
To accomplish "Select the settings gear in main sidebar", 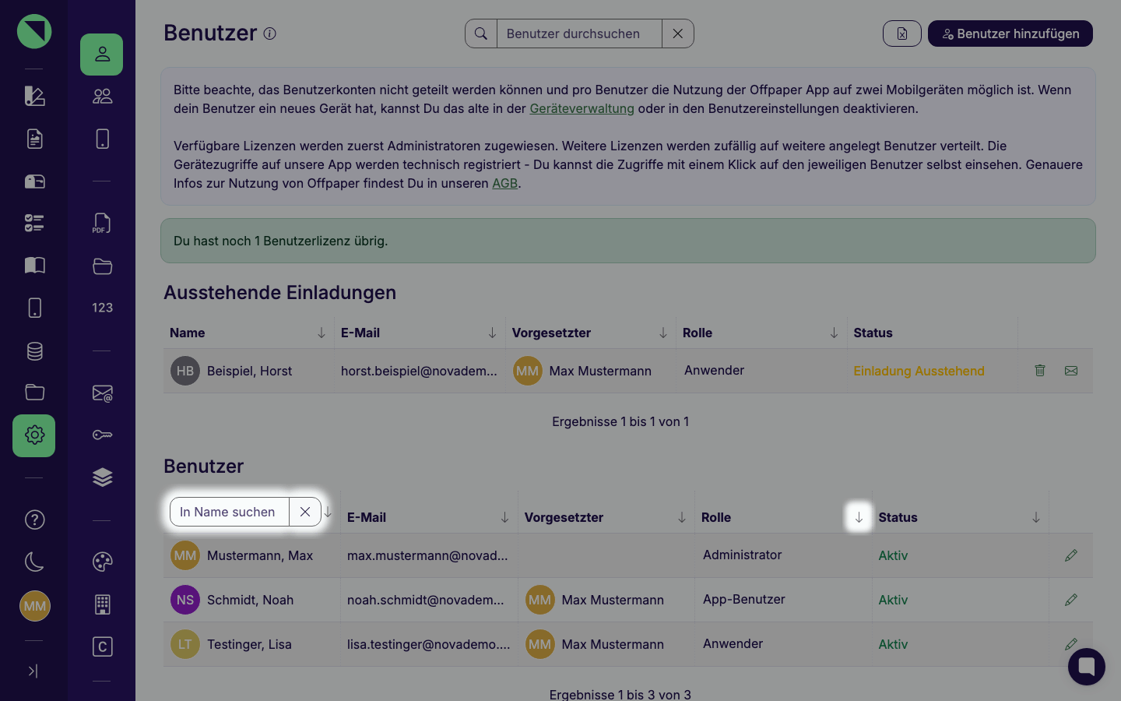I will pyautogui.click(x=34, y=435).
